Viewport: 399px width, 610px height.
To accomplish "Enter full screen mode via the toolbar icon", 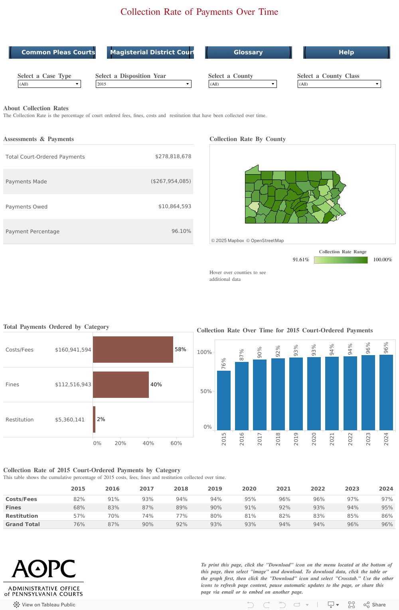I will click(352, 604).
